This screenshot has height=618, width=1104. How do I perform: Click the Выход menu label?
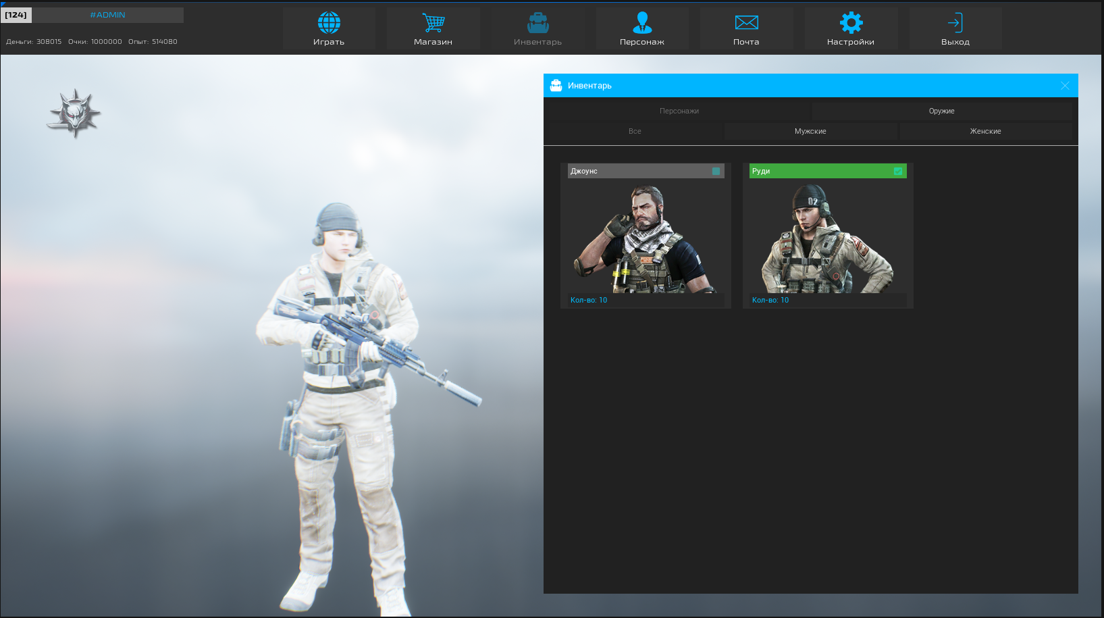tap(955, 42)
